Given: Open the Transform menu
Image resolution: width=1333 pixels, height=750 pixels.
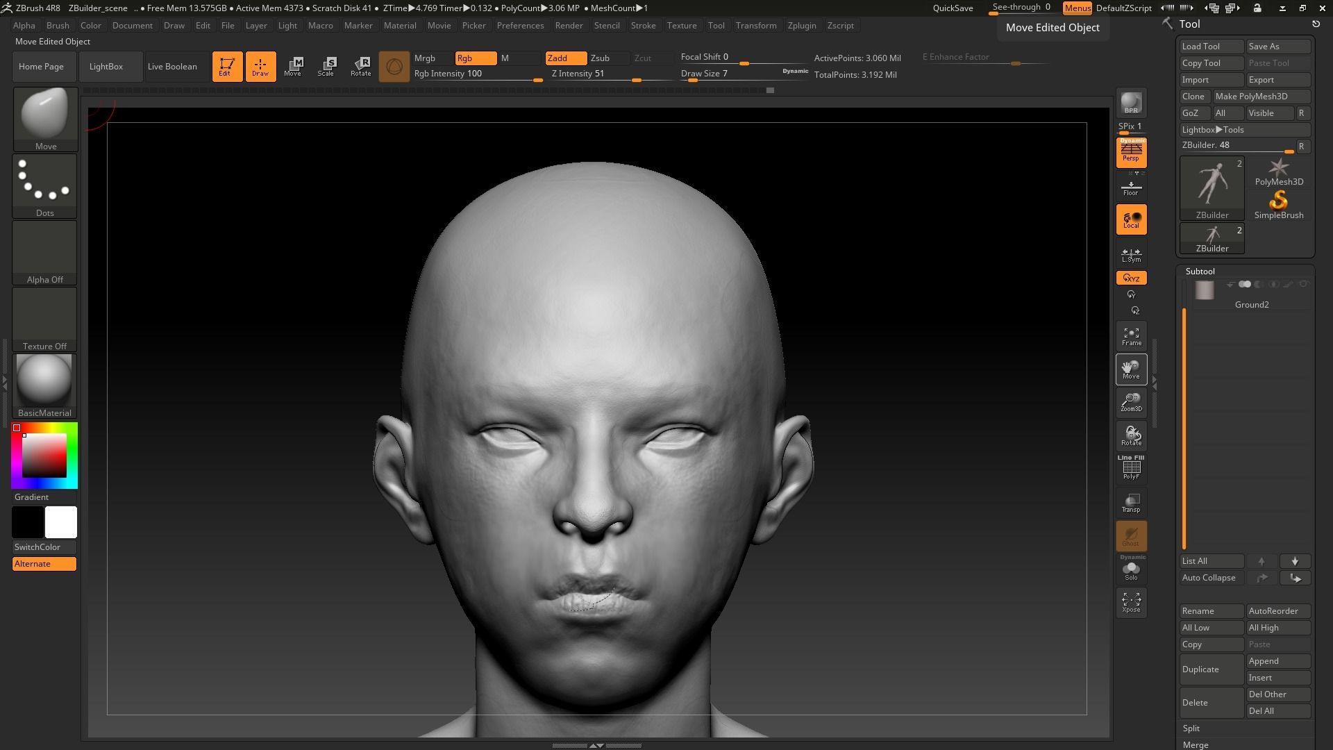Looking at the screenshot, I should pos(756,26).
